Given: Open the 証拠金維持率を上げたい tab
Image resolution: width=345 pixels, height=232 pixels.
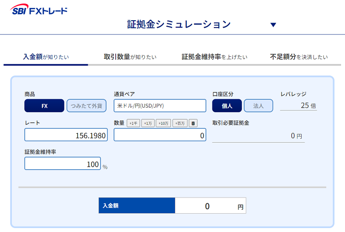Looking at the screenshot, I should [x=214, y=57].
